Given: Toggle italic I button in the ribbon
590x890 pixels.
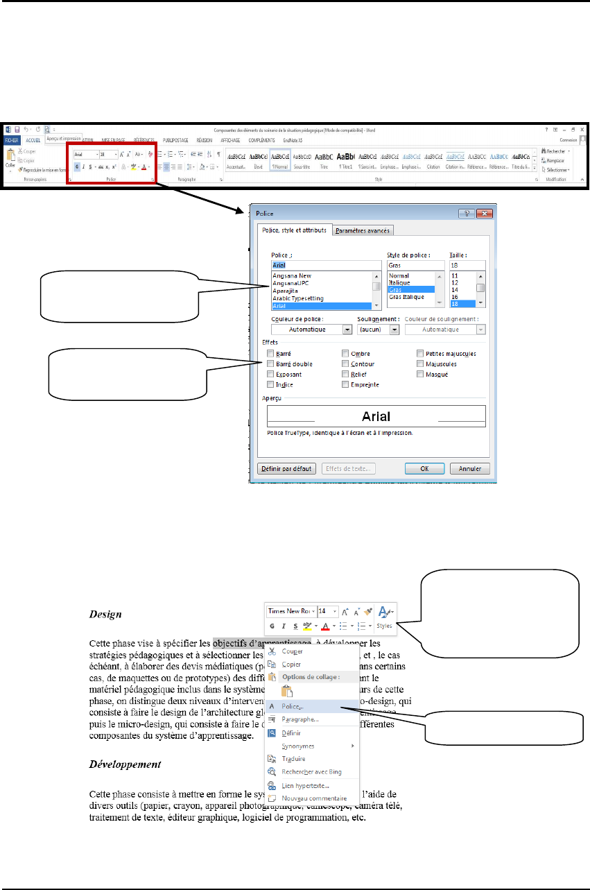Looking at the screenshot, I should pos(84,166).
